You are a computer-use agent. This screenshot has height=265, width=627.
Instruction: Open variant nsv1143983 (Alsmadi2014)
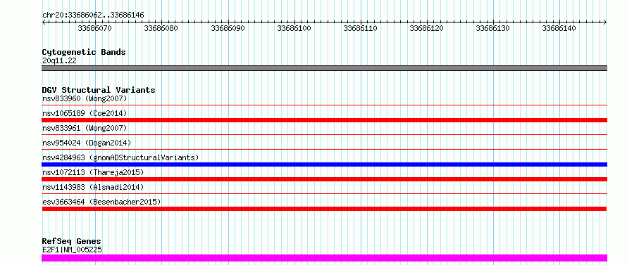coord(93,187)
